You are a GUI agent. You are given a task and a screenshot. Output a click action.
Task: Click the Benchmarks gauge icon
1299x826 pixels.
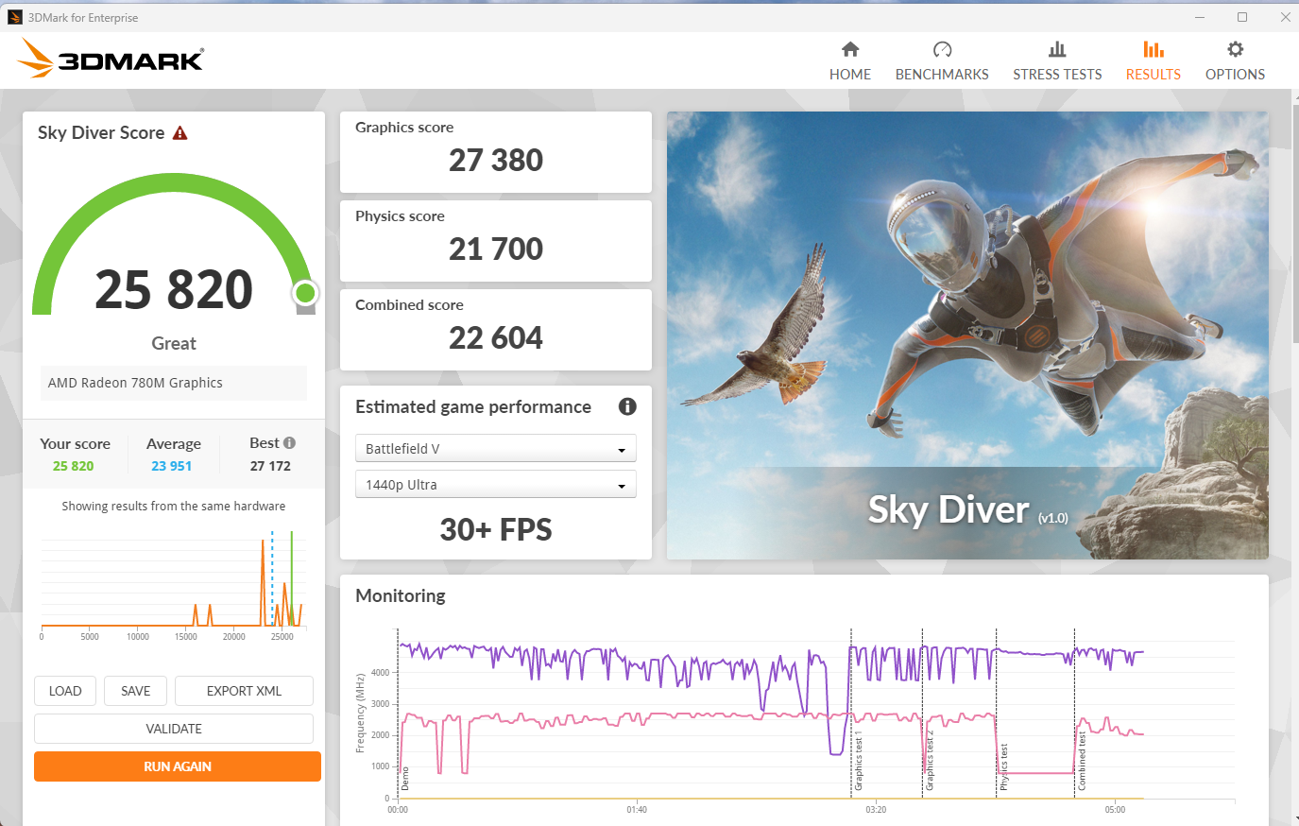(942, 49)
